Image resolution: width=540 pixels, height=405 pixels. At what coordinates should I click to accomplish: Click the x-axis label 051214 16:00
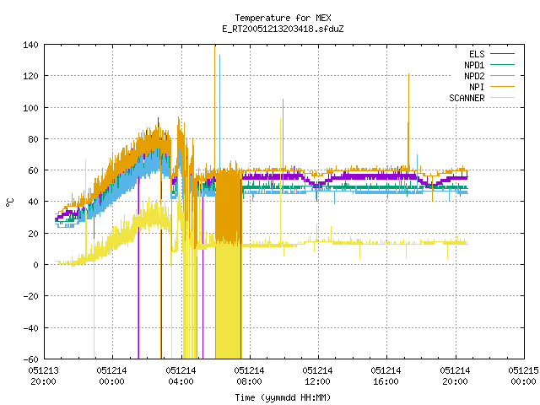click(x=386, y=376)
